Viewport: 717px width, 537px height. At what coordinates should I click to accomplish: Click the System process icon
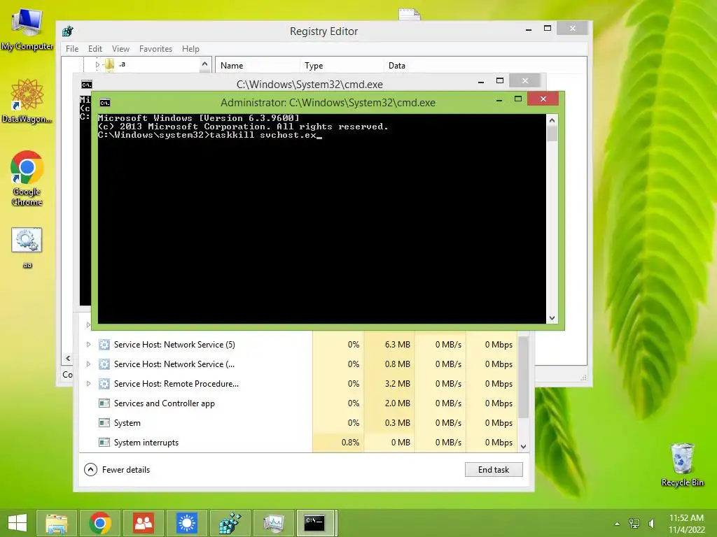click(x=104, y=423)
